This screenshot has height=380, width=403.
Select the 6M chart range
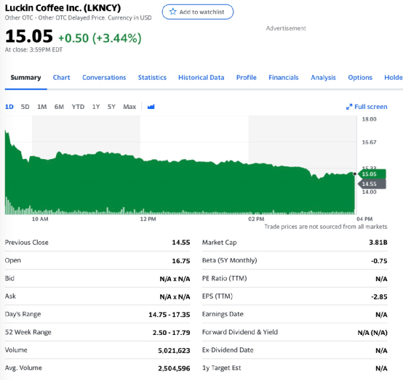pyautogui.click(x=59, y=107)
